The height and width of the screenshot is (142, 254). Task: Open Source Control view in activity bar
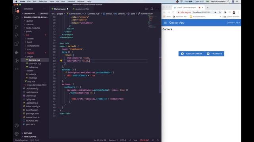[17, 27]
